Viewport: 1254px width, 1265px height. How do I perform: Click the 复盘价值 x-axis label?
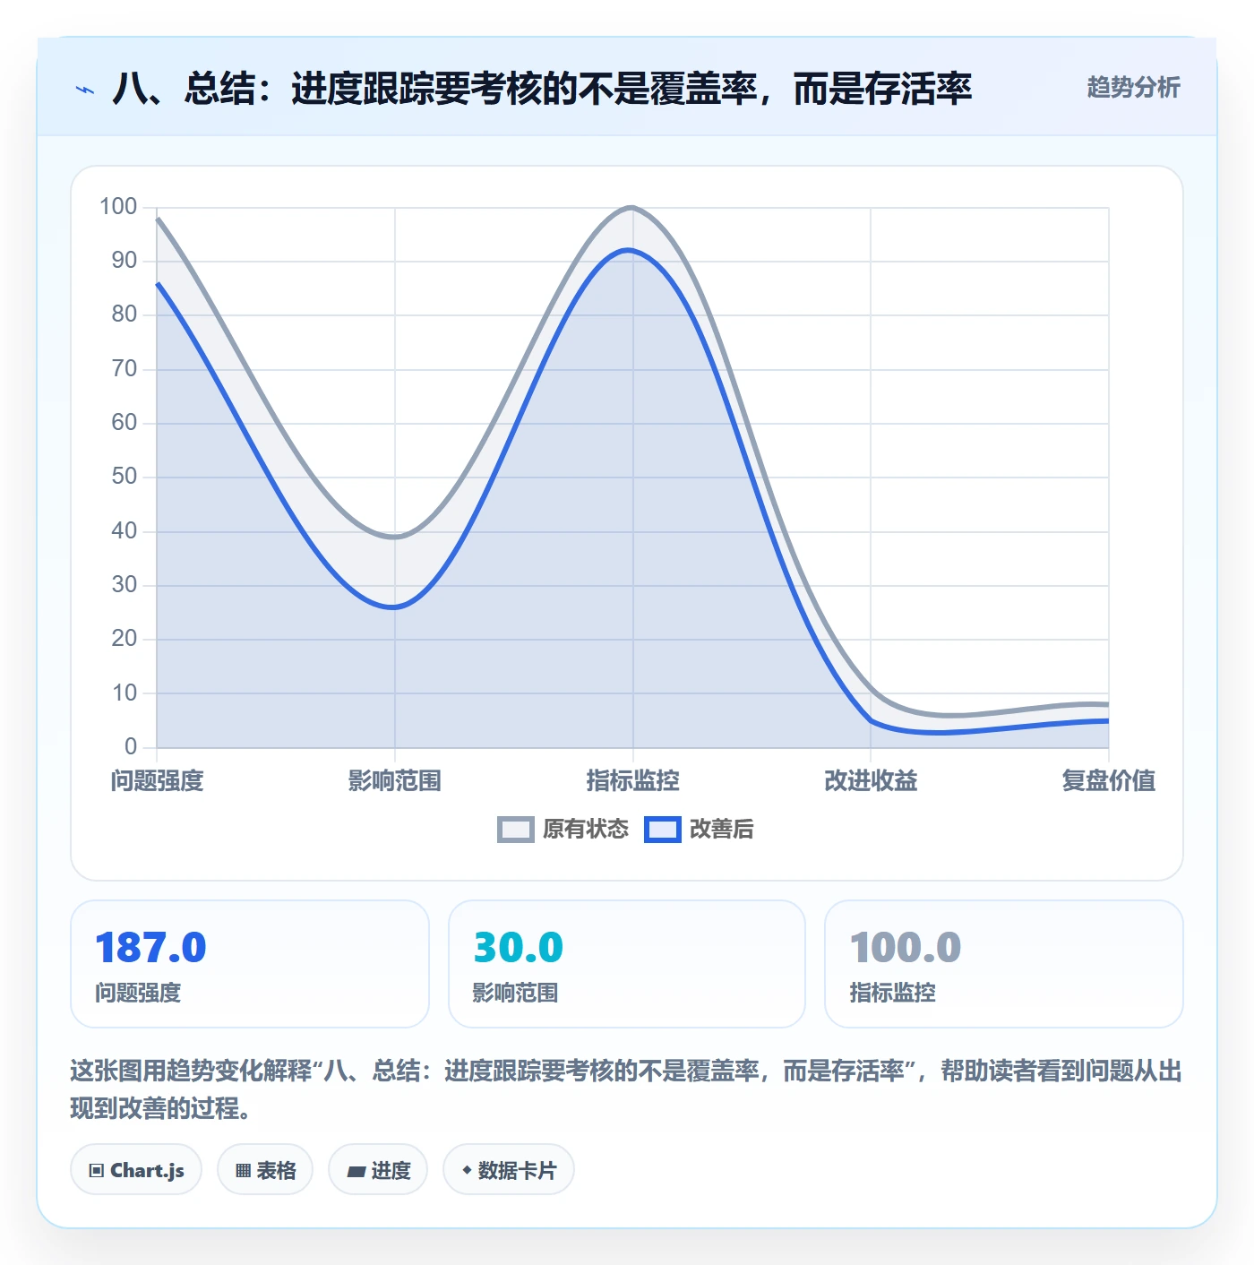1109,780
